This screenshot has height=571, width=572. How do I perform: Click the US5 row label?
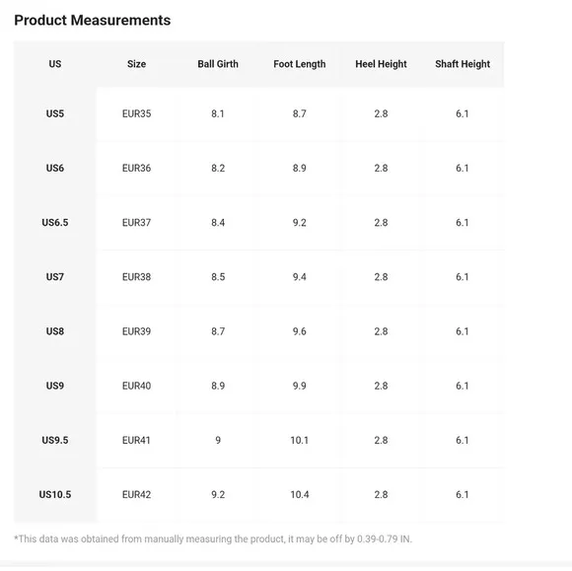[x=55, y=113]
